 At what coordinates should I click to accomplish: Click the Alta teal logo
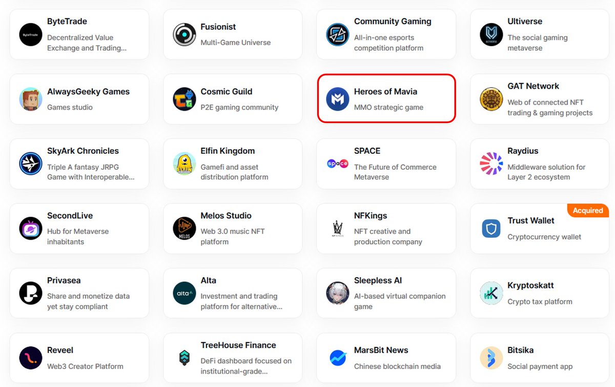(x=184, y=293)
